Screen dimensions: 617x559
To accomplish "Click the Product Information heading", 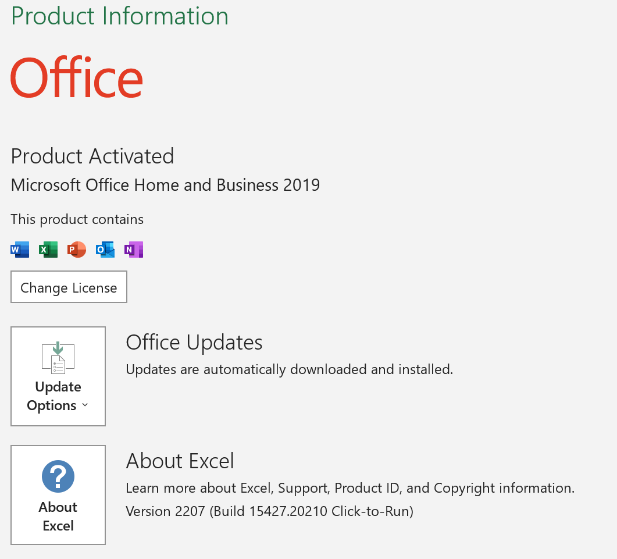I will click(x=120, y=16).
